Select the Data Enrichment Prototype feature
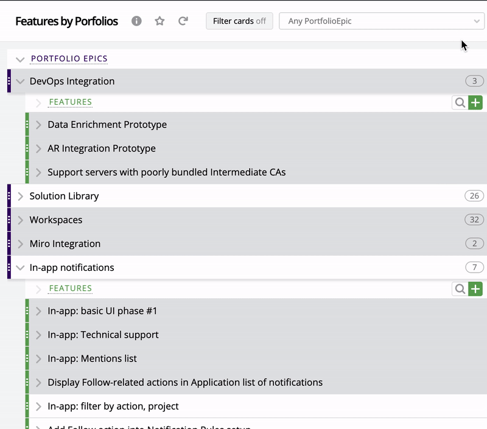The height and width of the screenshot is (429, 487). coord(107,124)
